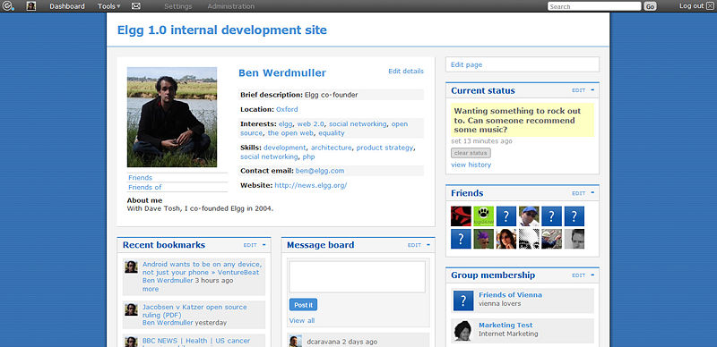This screenshot has width=717, height=347.
Task: Collapse the Friends widget with minus toggle
Action: tap(592, 192)
